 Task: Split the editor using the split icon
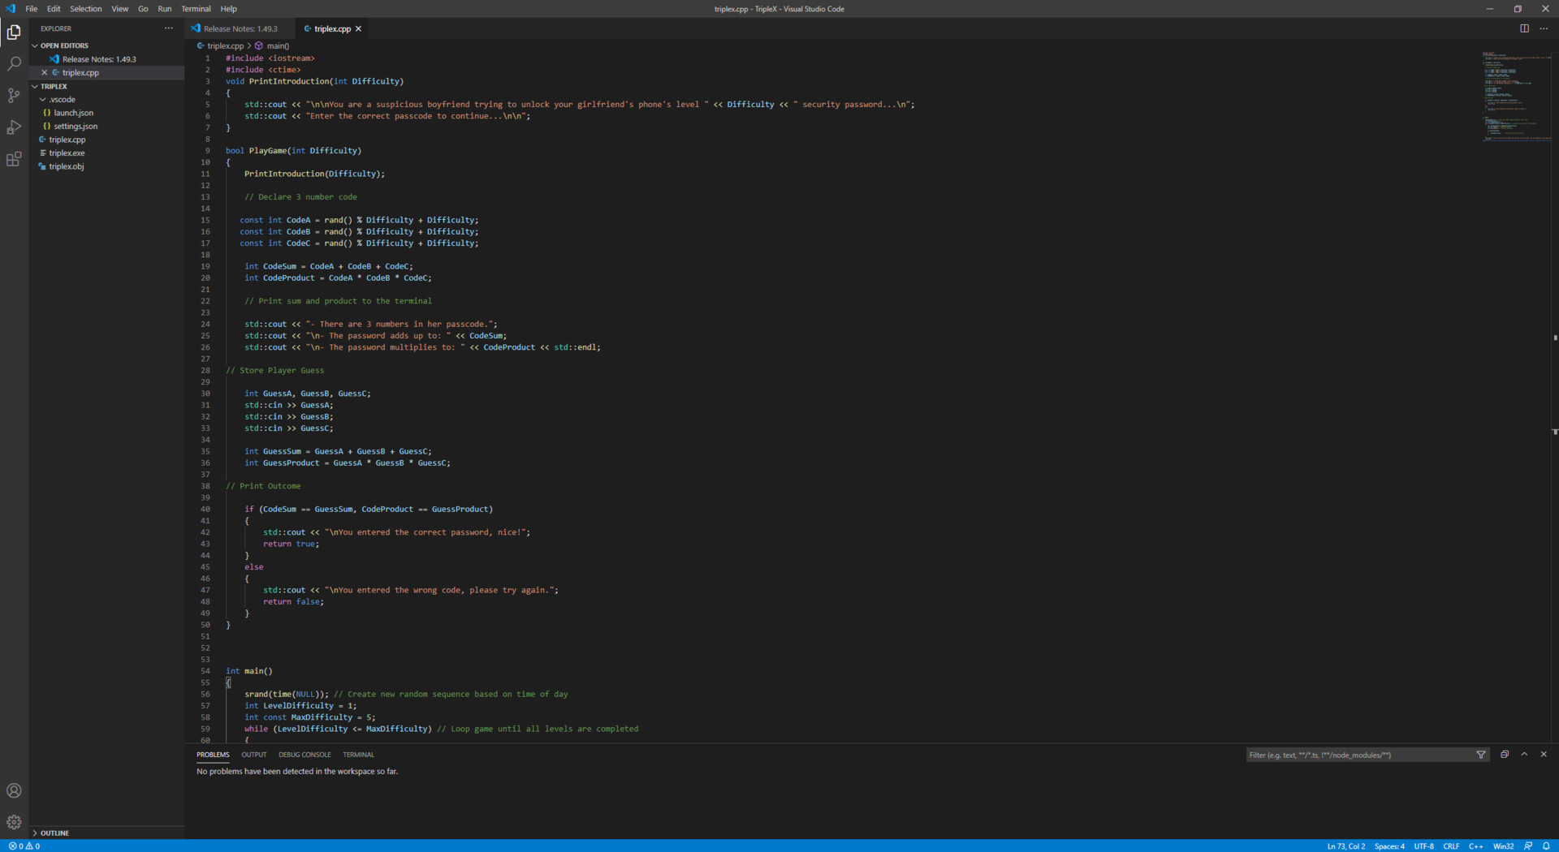click(1526, 28)
